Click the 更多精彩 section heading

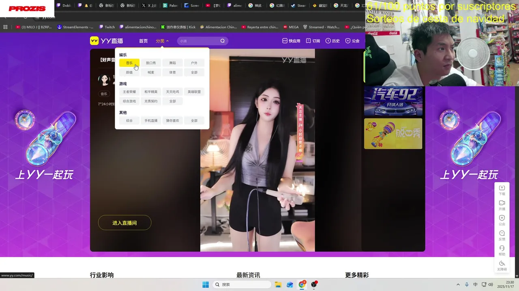tap(357, 275)
